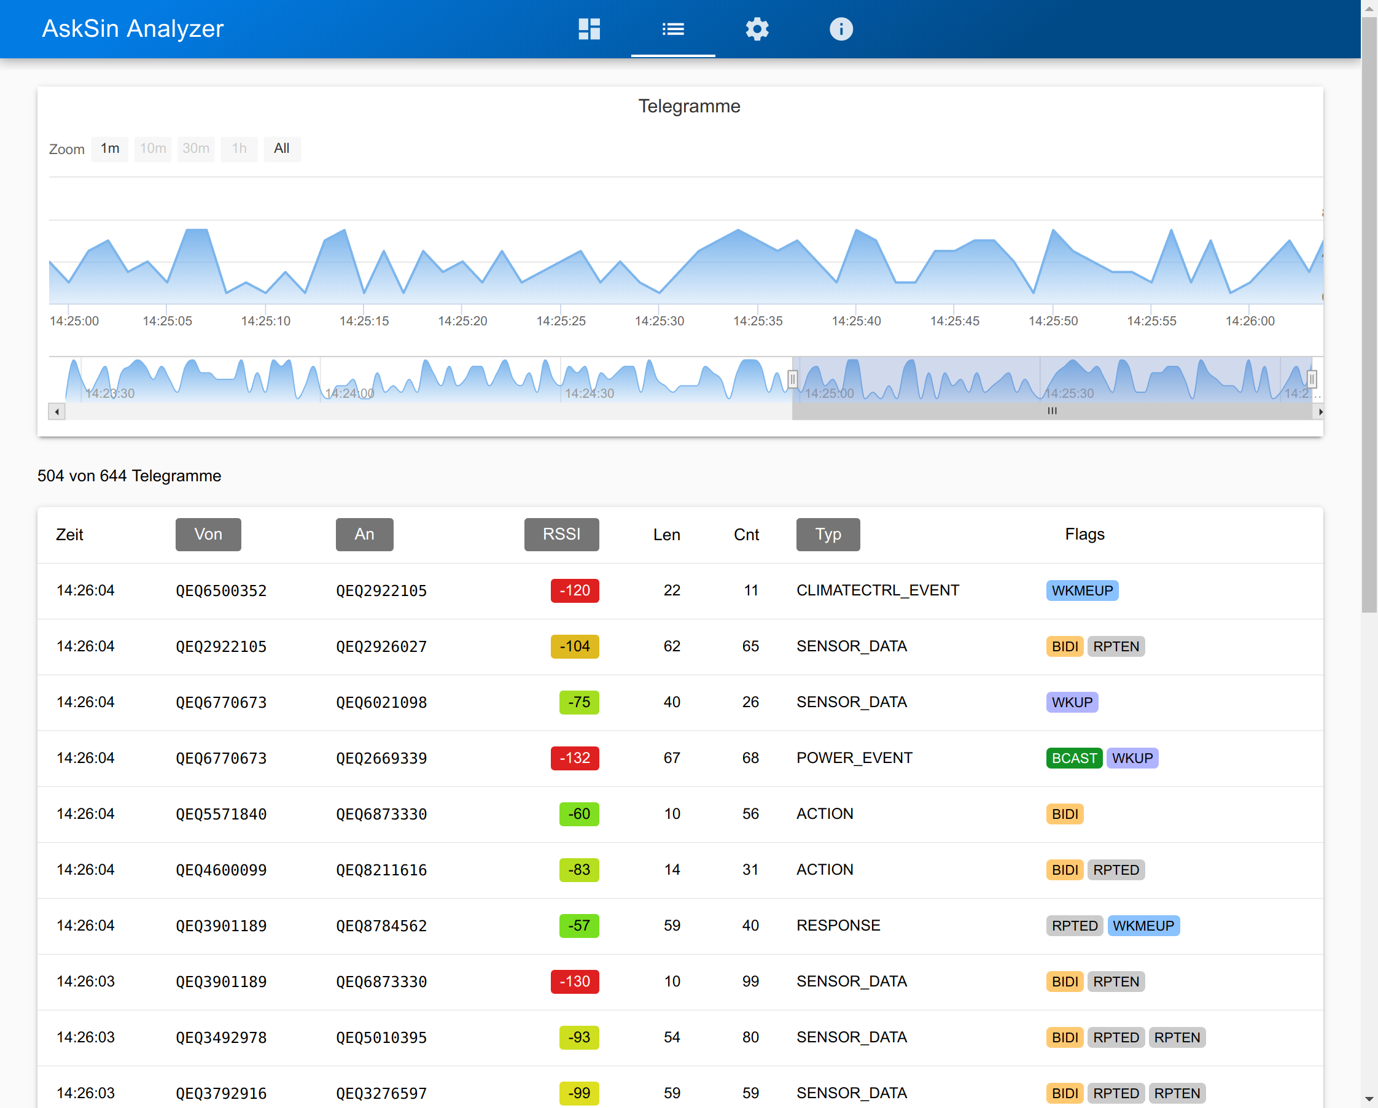
Task: Open the dashboard grid view tab
Action: pos(589,29)
